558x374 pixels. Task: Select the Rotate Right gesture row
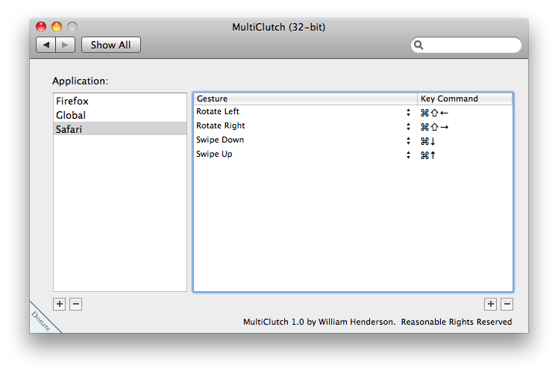pyautogui.click(x=354, y=127)
